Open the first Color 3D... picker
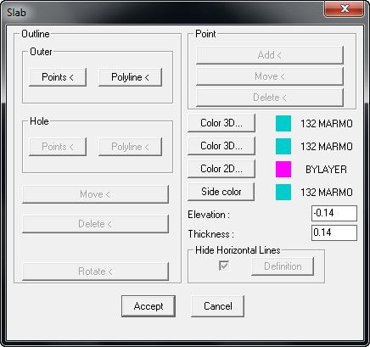Screen dimensions: 370x347 221,123
